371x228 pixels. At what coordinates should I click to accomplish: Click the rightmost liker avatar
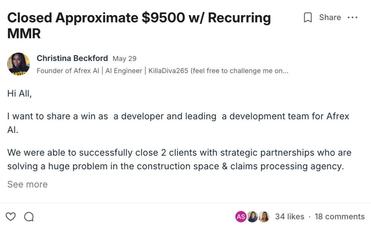pyautogui.click(x=264, y=217)
